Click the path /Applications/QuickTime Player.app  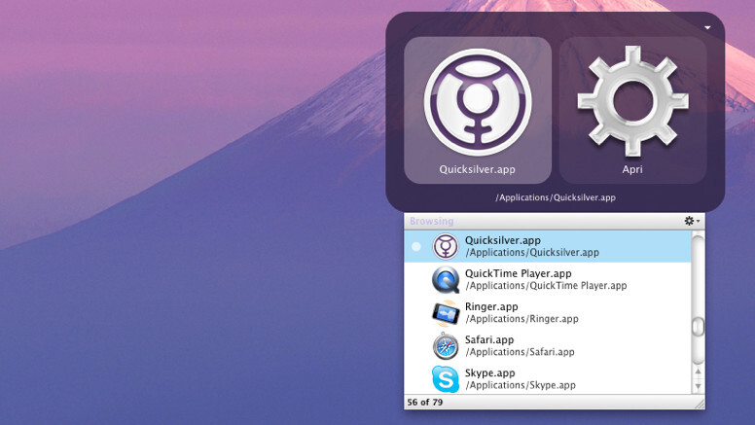click(546, 286)
